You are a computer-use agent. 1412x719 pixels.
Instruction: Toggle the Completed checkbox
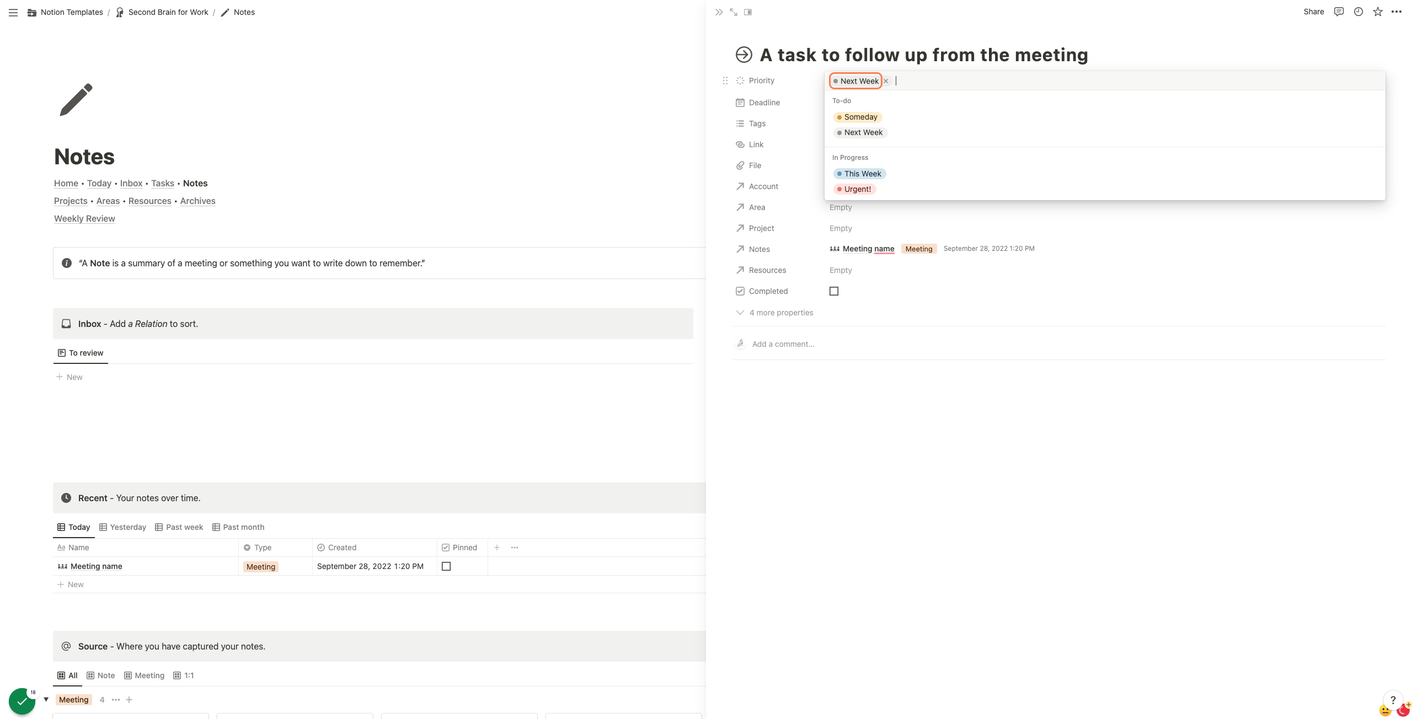tap(834, 291)
